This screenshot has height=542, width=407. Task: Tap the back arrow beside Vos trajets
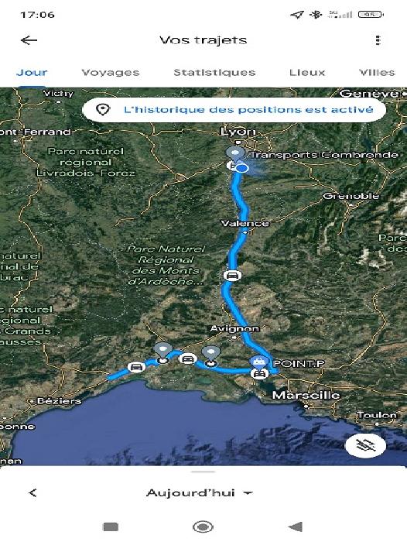tap(29, 40)
